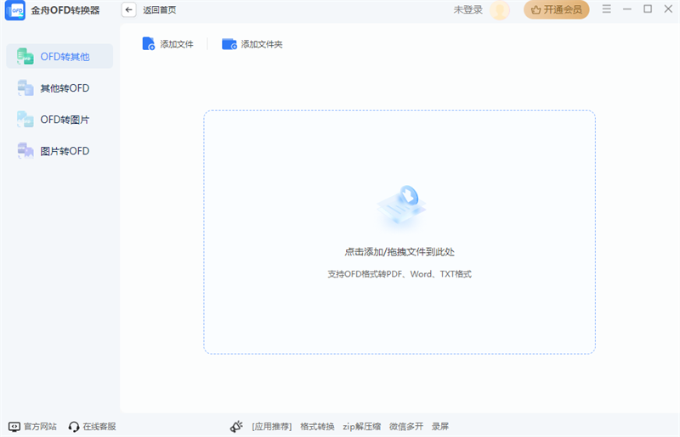Return to home via 返回首页 text
The width and height of the screenshot is (680, 437).
160,10
